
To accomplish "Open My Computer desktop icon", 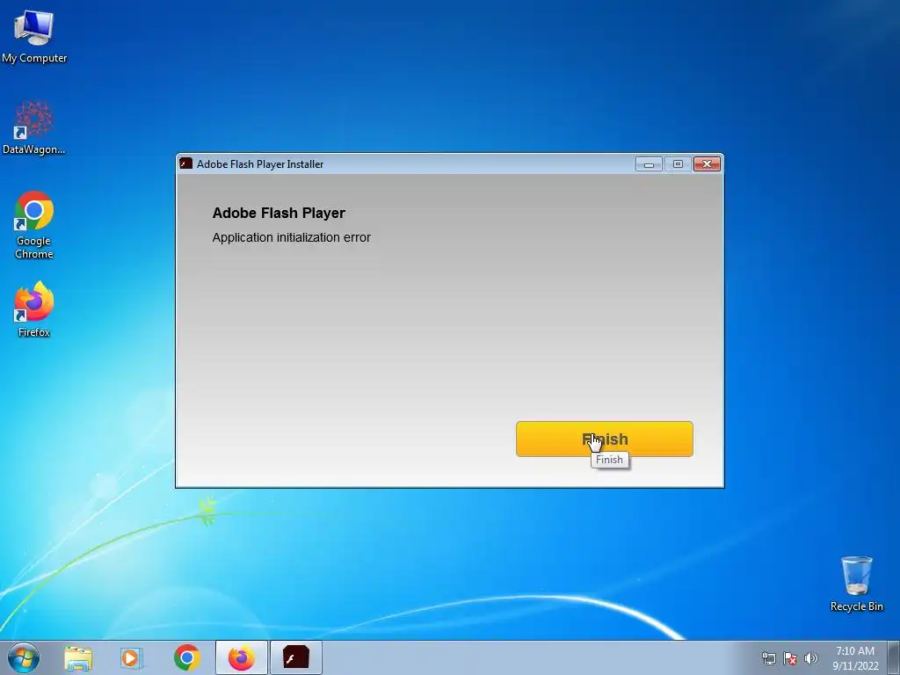I will pos(34,37).
